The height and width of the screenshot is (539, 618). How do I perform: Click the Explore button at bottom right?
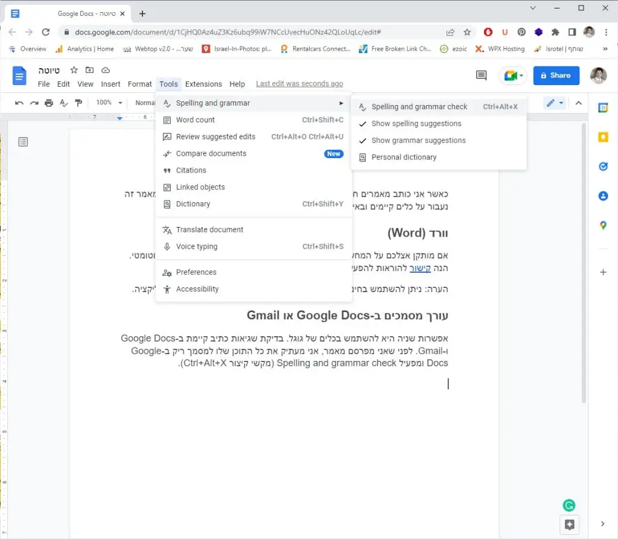[570, 525]
